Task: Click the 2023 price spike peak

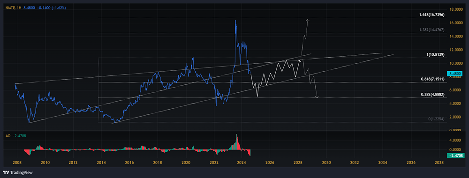Action: coord(235,20)
